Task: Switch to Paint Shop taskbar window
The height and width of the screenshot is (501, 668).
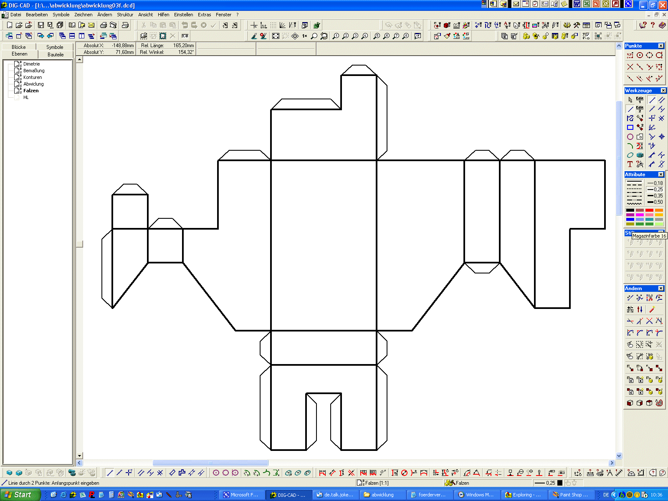Action: pyautogui.click(x=570, y=495)
